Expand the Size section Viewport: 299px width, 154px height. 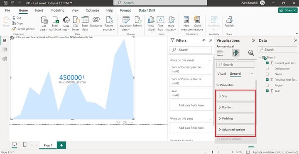click(235, 96)
